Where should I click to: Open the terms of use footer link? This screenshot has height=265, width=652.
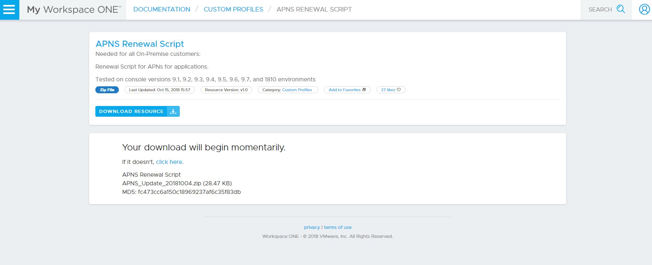(x=338, y=227)
